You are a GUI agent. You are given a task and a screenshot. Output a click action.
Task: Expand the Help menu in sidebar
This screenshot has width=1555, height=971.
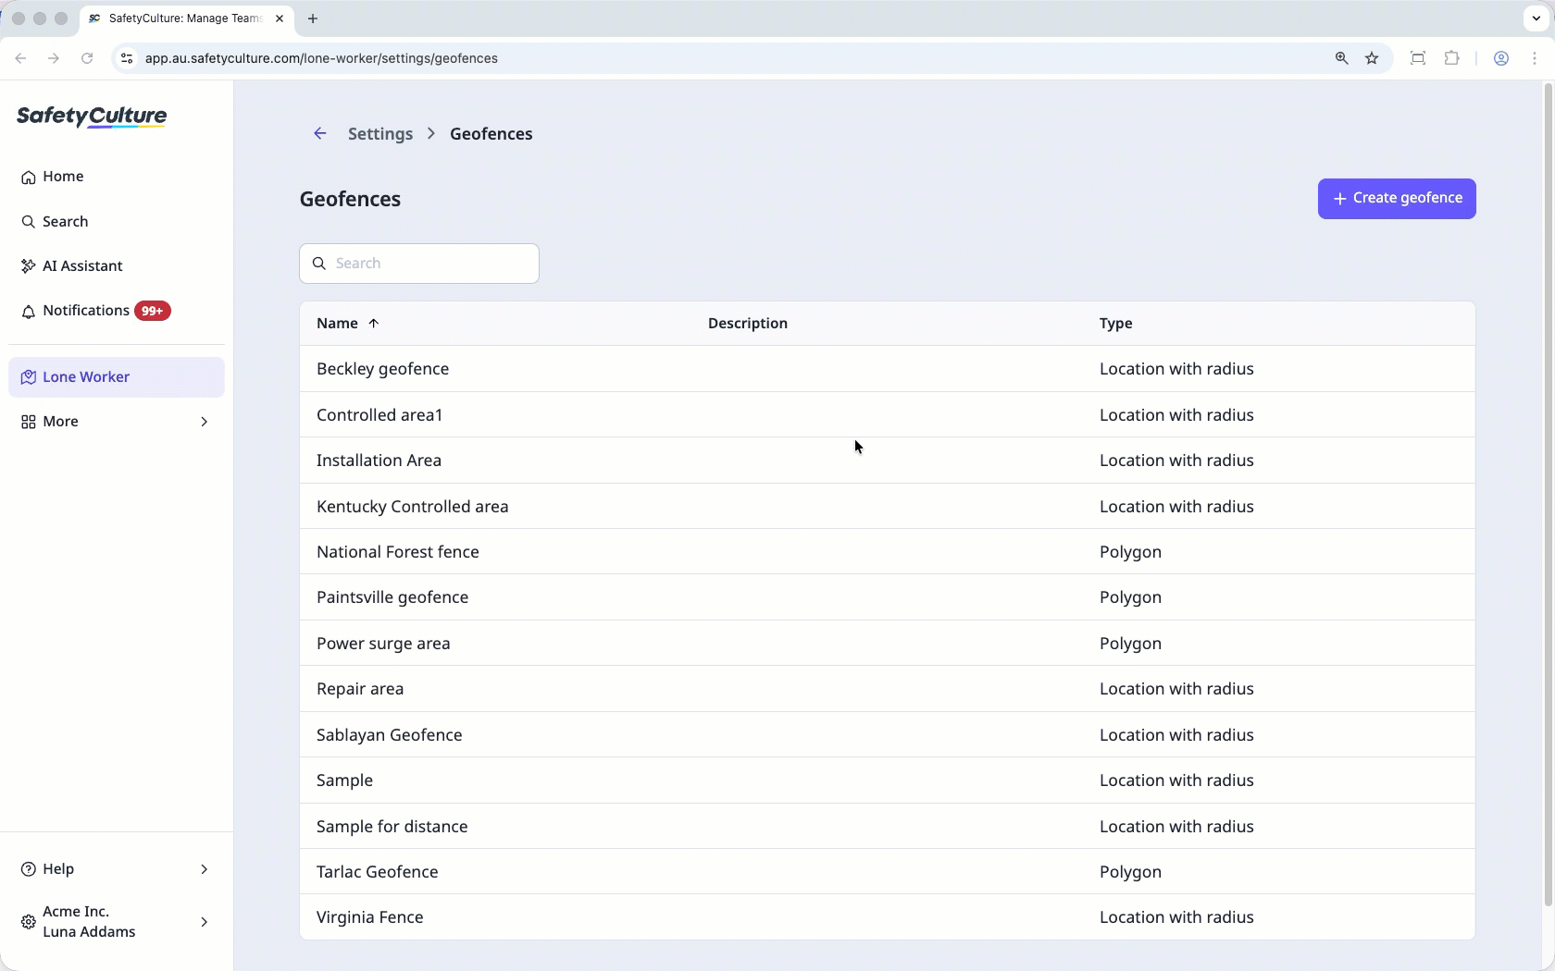[x=117, y=869]
